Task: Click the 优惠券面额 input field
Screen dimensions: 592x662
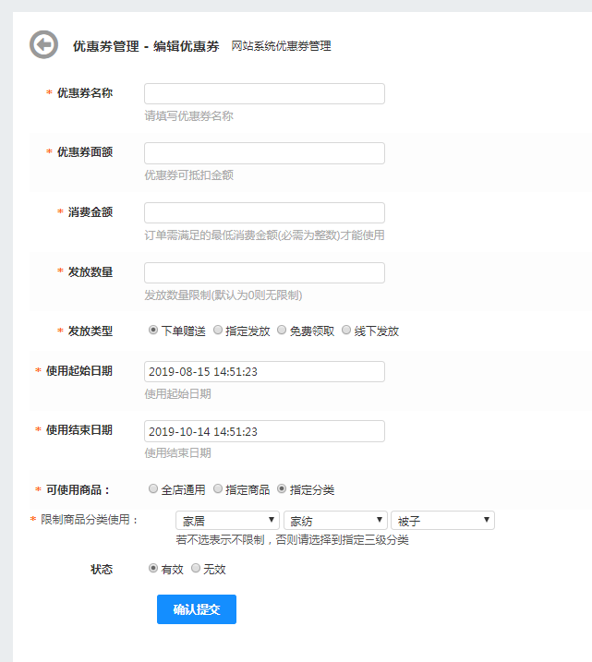Action: [x=264, y=153]
